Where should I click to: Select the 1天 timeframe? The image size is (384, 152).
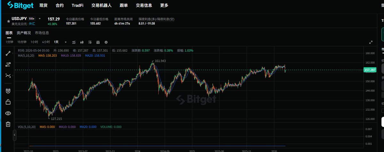click(56, 42)
